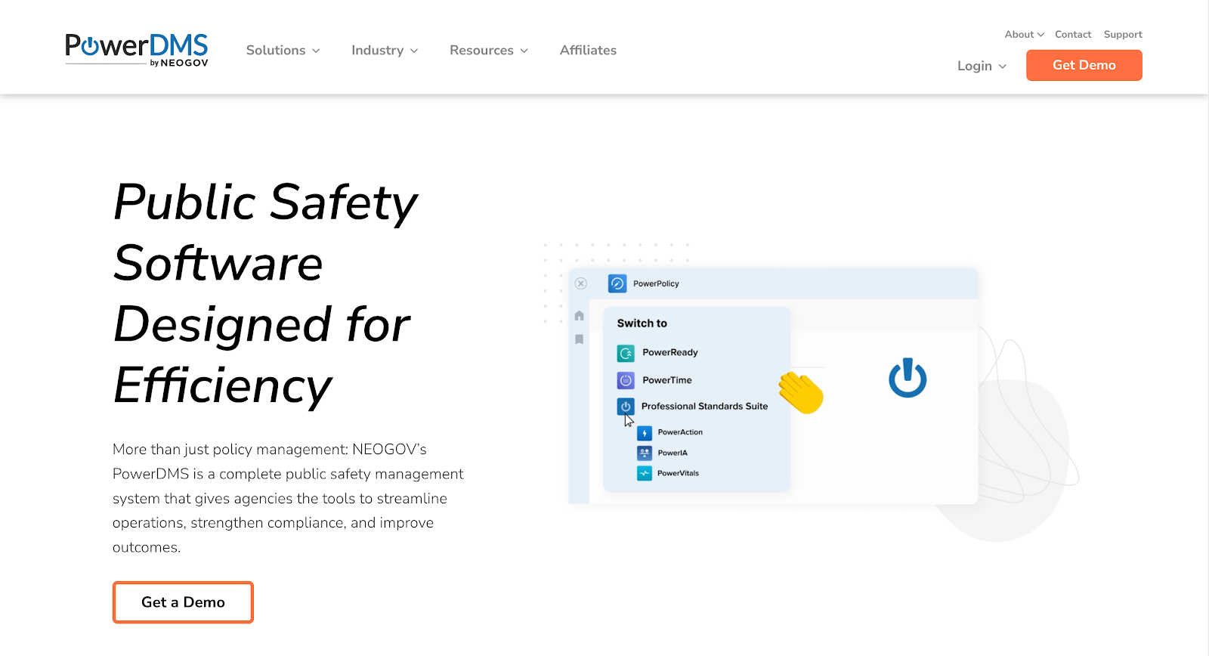Viewport: 1209px width, 656px height.
Task: Open the Resources dropdown
Action: pos(489,51)
